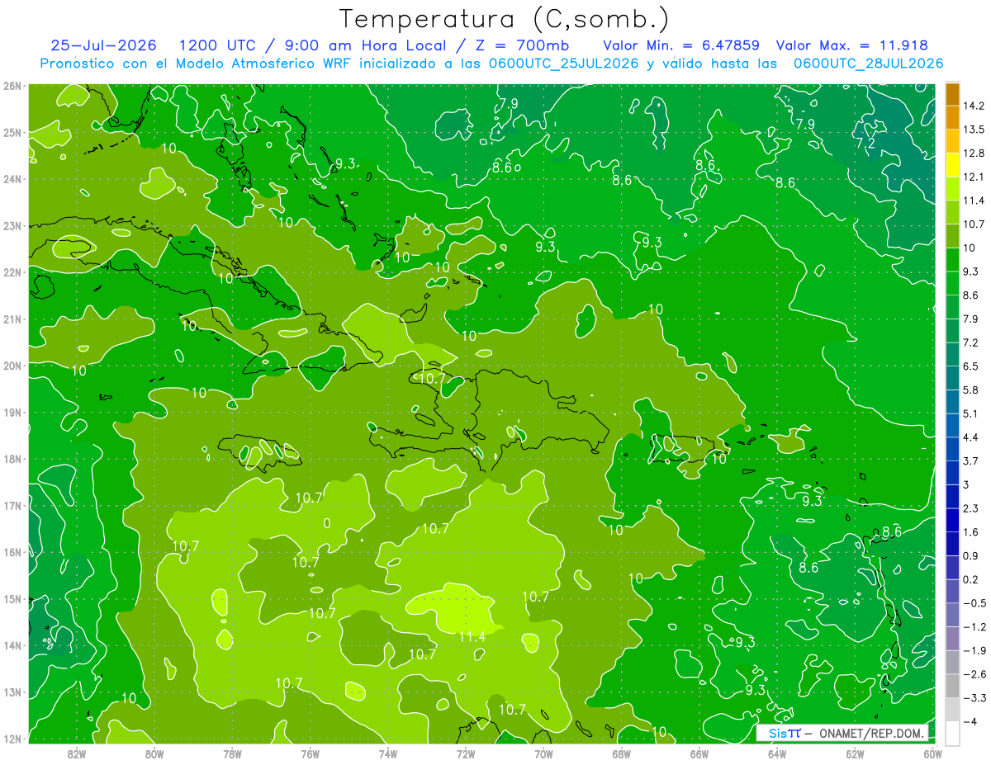Click the '82W' longitude axis label
The width and height of the screenshot is (991, 765).
(x=77, y=753)
